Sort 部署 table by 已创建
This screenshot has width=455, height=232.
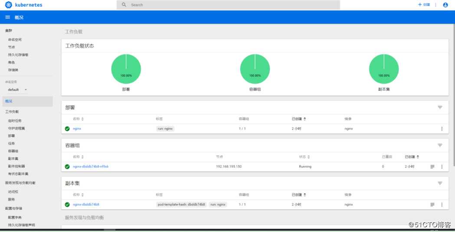[x=298, y=119]
